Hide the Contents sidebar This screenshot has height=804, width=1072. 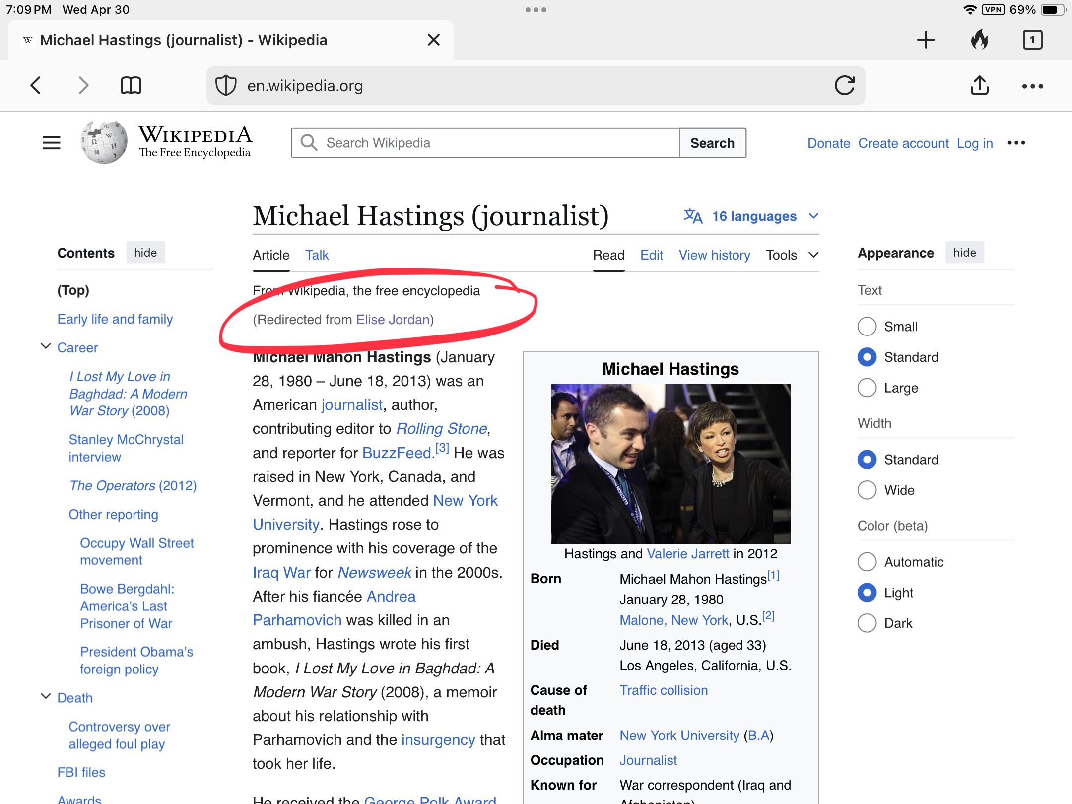pos(145,253)
